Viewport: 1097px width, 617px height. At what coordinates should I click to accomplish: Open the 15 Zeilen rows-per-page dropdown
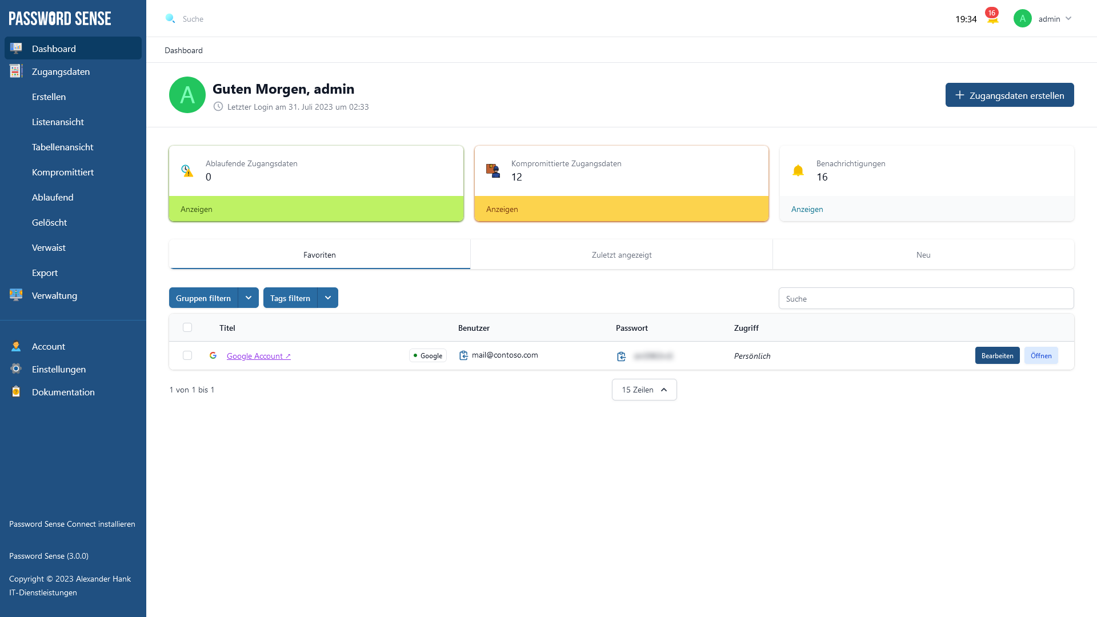pyautogui.click(x=644, y=390)
